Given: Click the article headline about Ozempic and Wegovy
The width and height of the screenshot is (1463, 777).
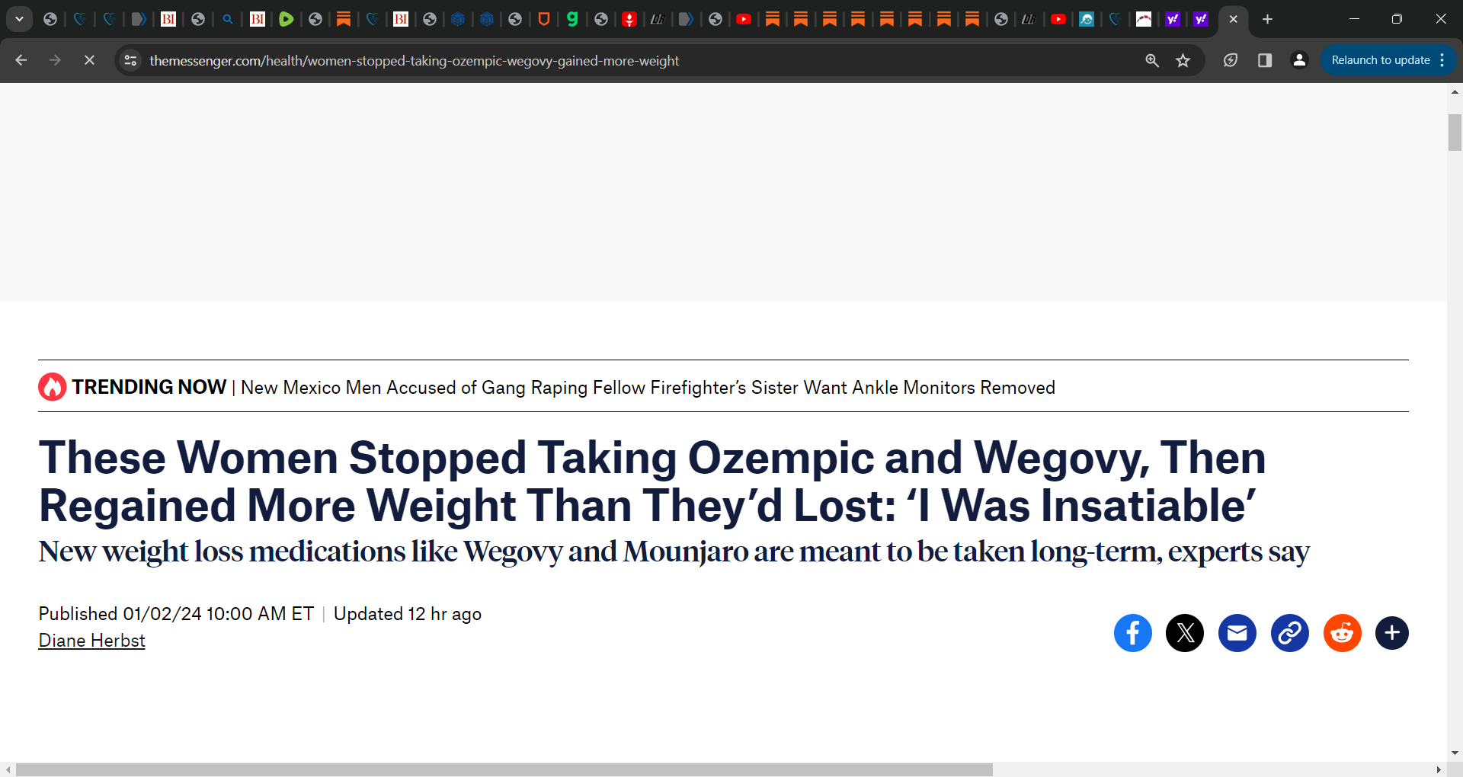Looking at the screenshot, I should 651,481.
